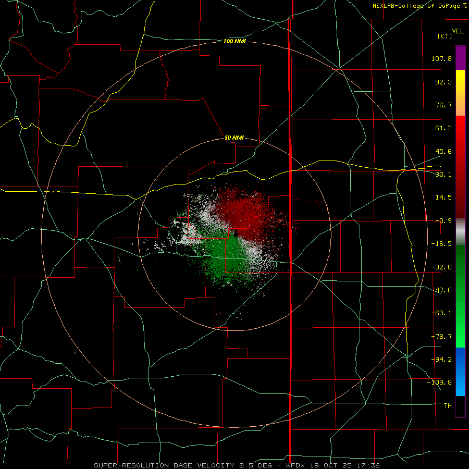Click the -78.7 legend value
The height and width of the screenshot is (469, 469).
click(441, 337)
